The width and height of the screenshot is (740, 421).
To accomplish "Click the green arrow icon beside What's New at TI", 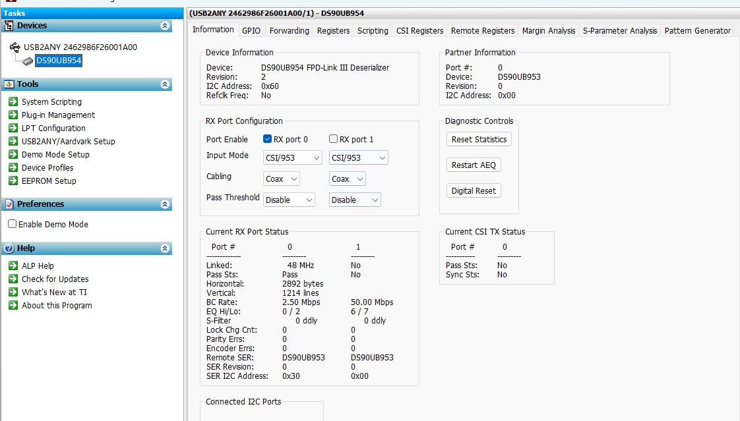I will (x=13, y=292).
